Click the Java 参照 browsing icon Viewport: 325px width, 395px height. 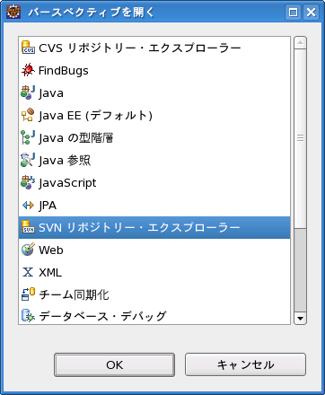[x=28, y=160]
